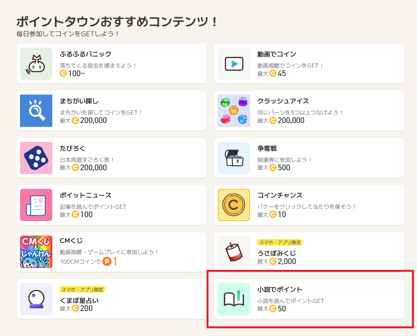Screen dimensions: 417x336
Task: Click the 100~ coin reward on ふるふるパニック
Action: [72, 73]
